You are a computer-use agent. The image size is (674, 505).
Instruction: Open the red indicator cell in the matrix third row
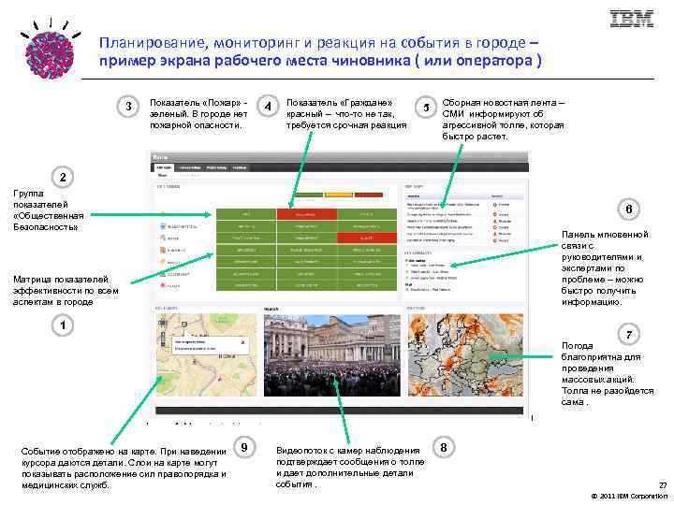367,238
